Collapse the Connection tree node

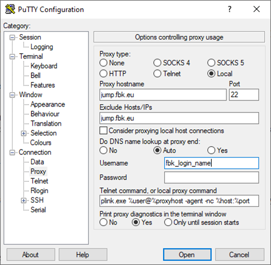click(12, 153)
